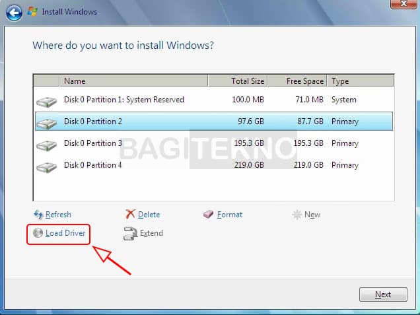Click the pink eraser Format icon
This screenshot has width=420, height=315.
pos(209,214)
